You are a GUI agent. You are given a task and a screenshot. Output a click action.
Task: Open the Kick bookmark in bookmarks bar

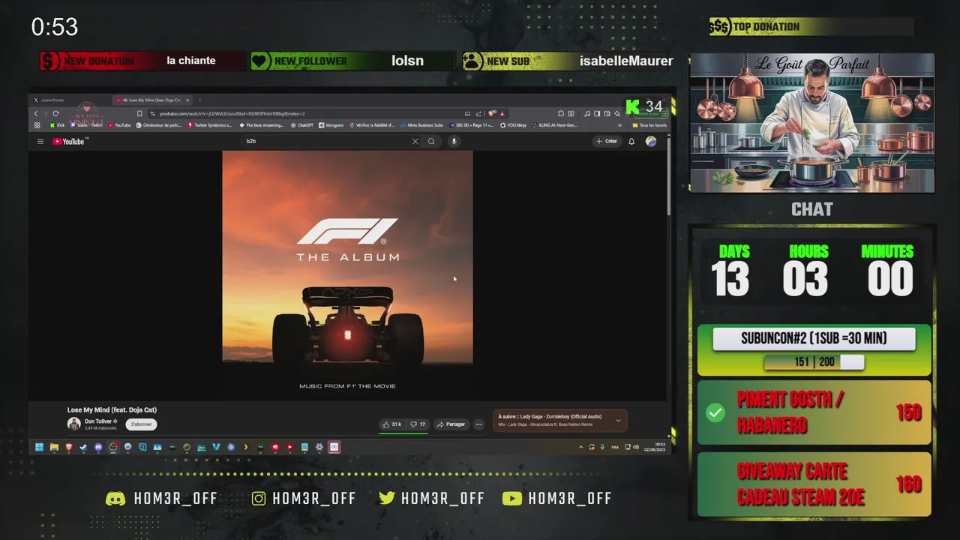[57, 125]
